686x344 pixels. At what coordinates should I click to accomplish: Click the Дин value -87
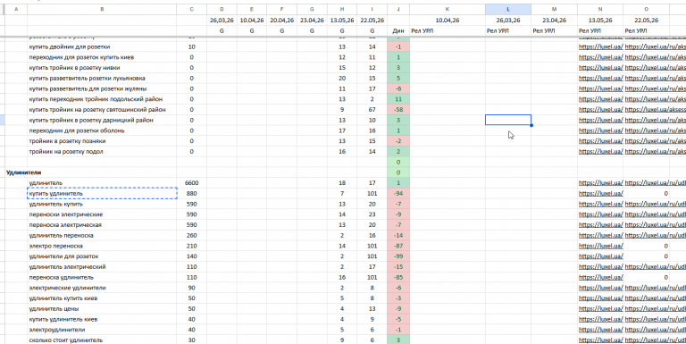click(398, 246)
